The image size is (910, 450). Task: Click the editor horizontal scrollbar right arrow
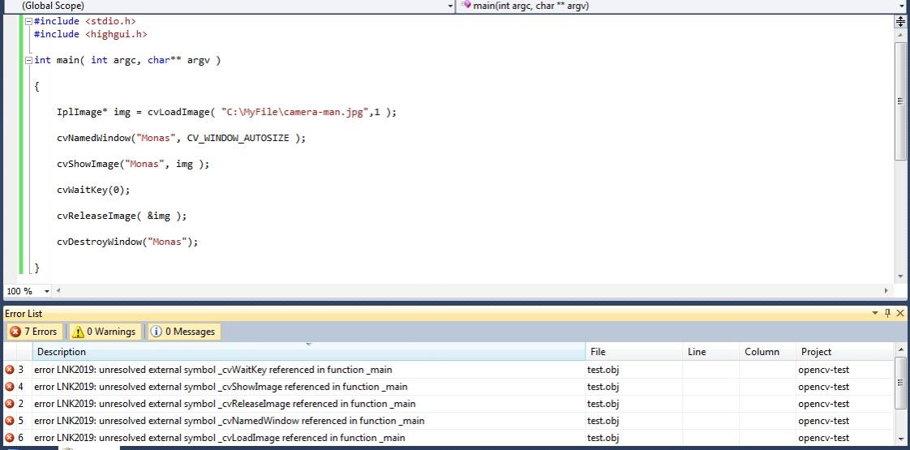tap(886, 291)
